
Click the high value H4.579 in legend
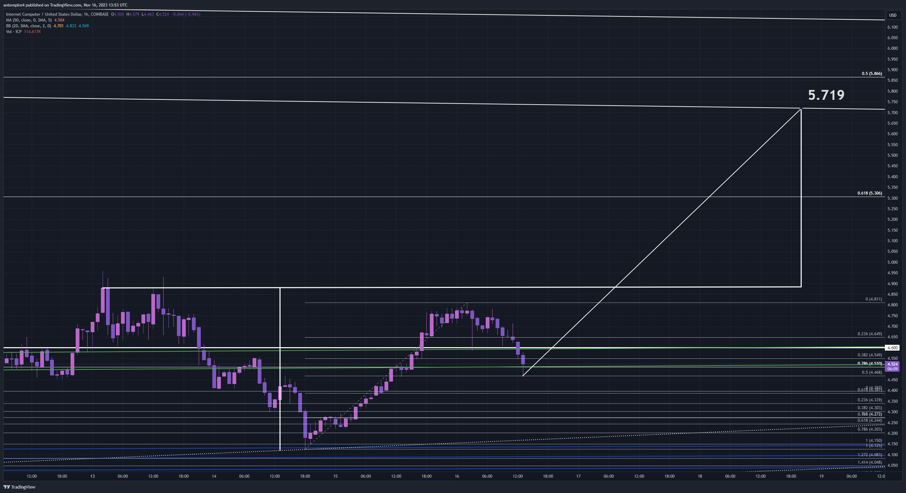(x=133, y=14)
